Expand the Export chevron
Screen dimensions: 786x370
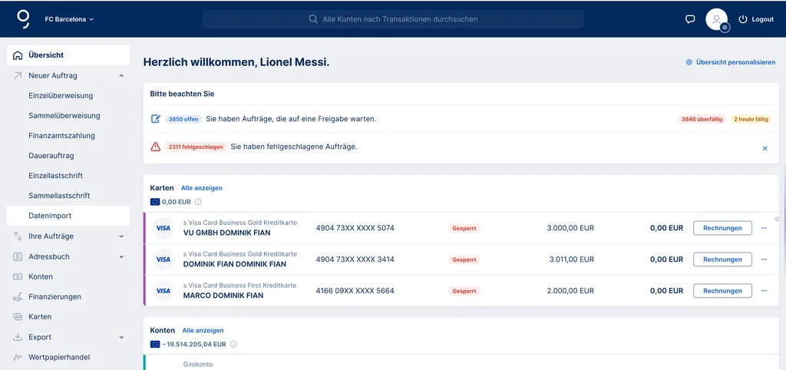tap(121, 338)
